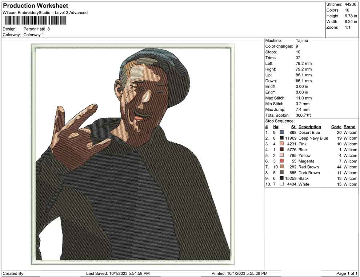
Task: Click the 'Code' column header
Action: (x=336, y=127)
